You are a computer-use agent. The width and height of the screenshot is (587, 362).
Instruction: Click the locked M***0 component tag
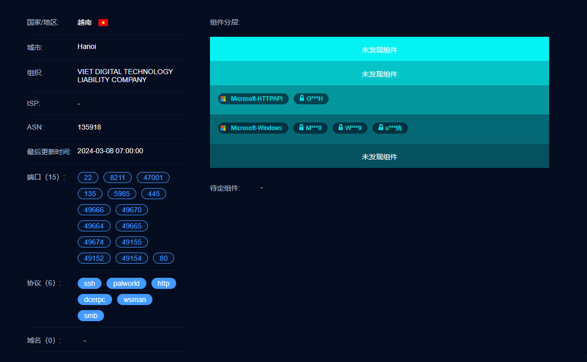tap(310, 128)
